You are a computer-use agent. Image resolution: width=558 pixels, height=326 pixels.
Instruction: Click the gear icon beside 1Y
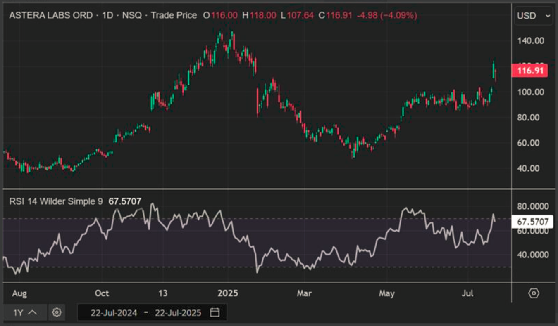click(57, 312)
